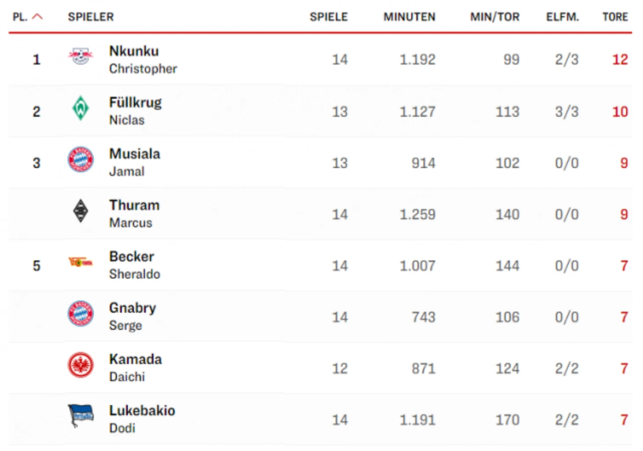Click the Union Berlin club logo
Screen dimensions: 643x451
pos(81,262)
